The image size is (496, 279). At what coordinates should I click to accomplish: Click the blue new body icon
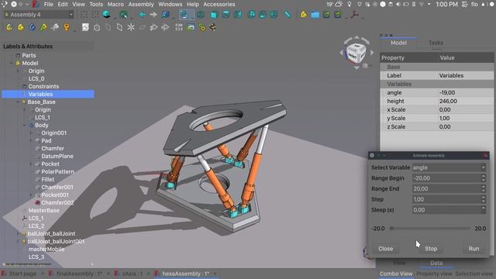(x=33, y=28)
